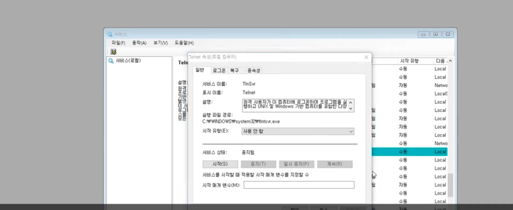Click the description box up arrow
The height and width of the screenshot is (210, 513).
tap(351, 102)
